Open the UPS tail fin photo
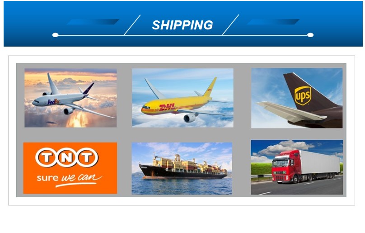 297,98
